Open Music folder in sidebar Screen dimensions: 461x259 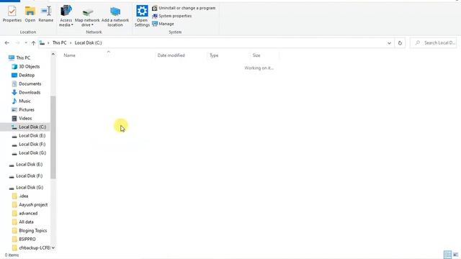pos(24,101)
